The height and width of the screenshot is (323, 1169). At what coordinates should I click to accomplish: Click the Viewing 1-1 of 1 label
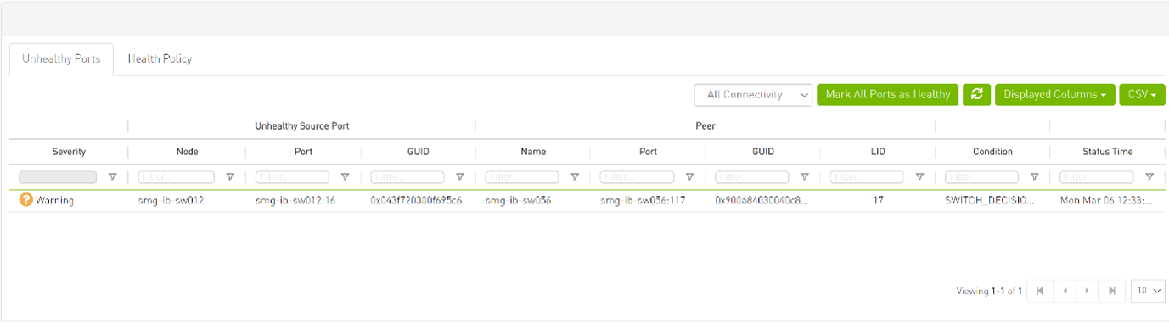pyautogui.click(x=990, y=291)
